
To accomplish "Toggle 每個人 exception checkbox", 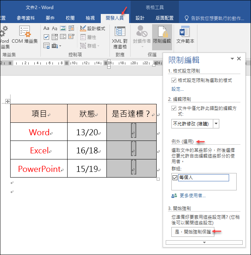I will pyautogui.click(x=175, y=178).
